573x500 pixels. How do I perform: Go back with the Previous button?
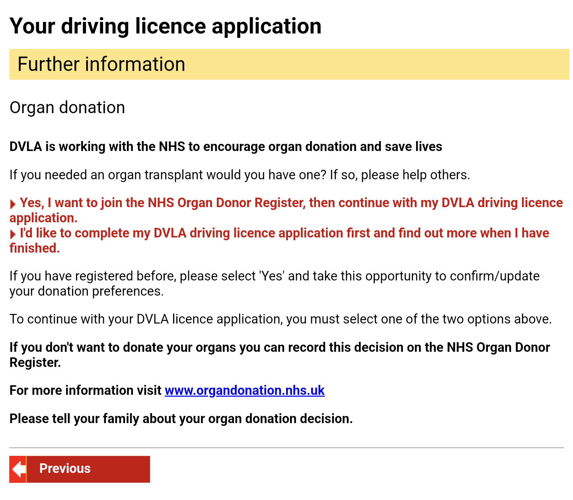80,469
